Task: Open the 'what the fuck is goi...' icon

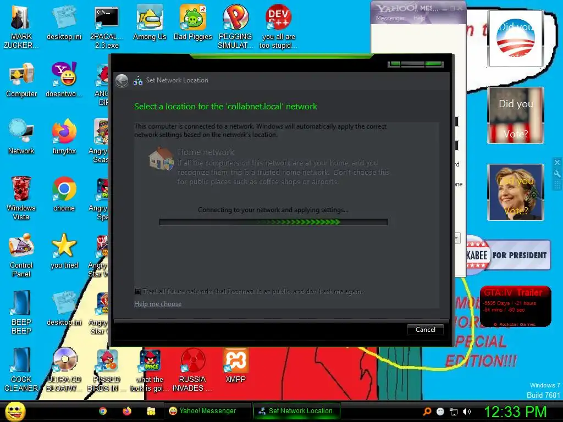Action: tap(150, 370)
